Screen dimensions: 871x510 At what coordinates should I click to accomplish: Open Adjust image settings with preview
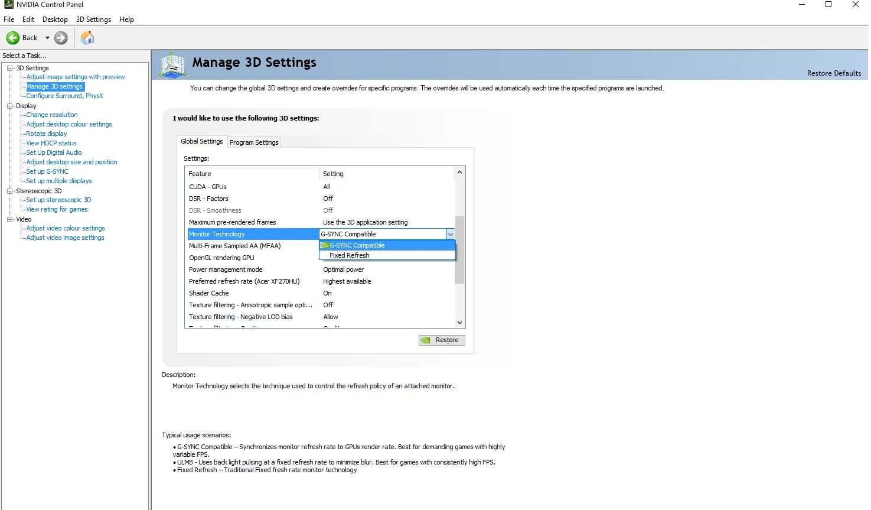click(x=76, y=77)
